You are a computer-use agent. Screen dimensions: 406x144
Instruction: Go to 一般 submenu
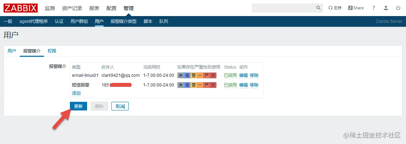(8, 21)
